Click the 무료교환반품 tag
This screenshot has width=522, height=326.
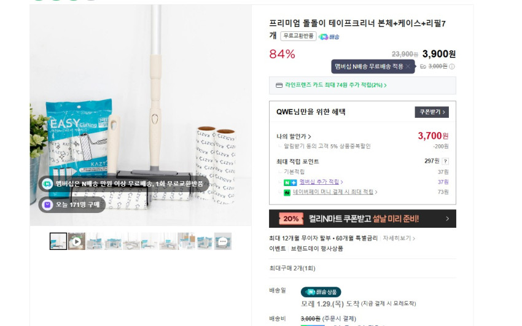(298, 36)
